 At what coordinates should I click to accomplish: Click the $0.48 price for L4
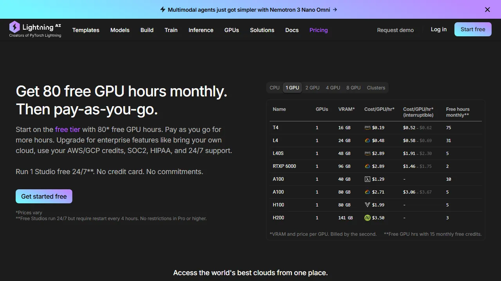(x=378, y=140)
